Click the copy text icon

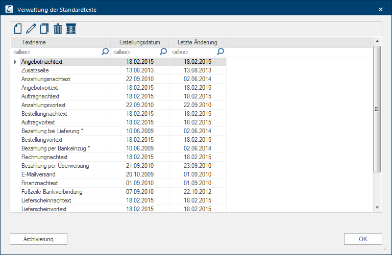click(x=44, y=29)
